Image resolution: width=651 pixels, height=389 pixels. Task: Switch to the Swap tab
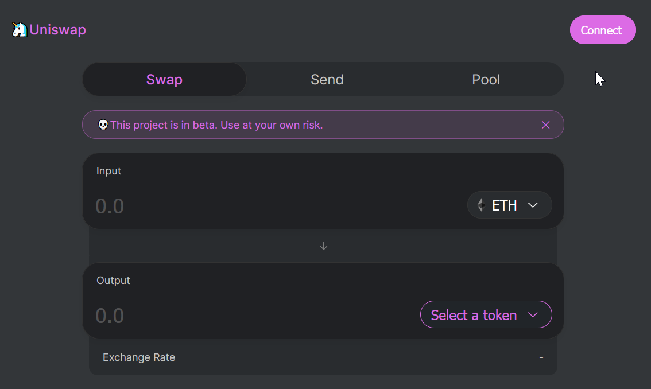(164, 79)
